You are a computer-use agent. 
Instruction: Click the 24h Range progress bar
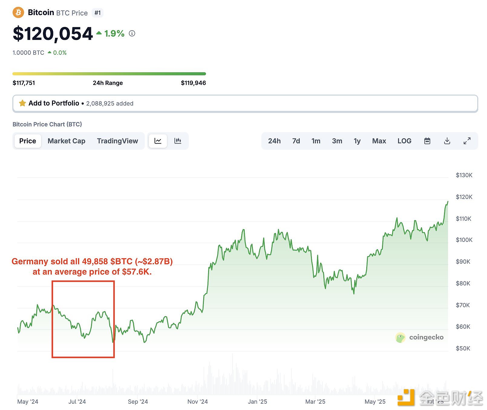pyautogui.click(x=109, y=74)
